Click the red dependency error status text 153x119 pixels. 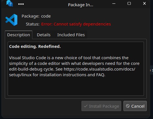(x=76, y=24)
